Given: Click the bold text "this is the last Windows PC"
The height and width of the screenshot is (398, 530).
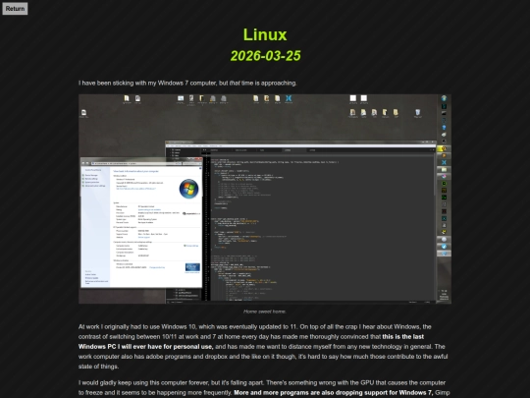Looking at the screenshot, I should (x=251, y=341).
